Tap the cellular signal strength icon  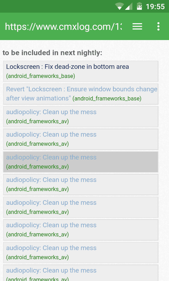129,6
